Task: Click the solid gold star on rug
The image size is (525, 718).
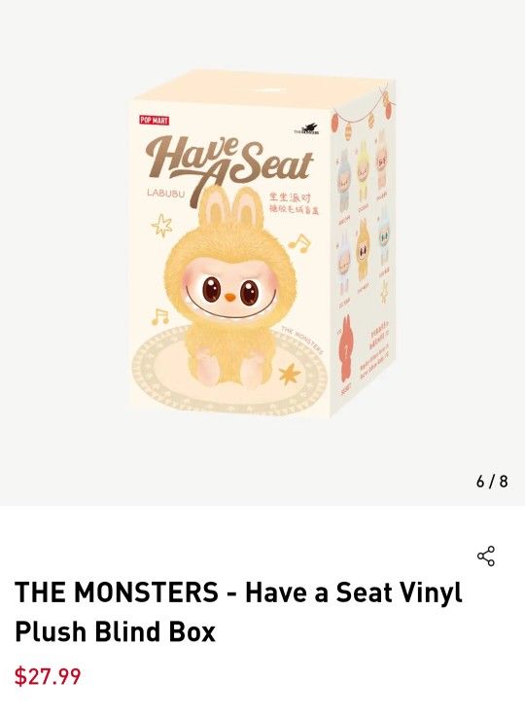Action: click(290, 375)
